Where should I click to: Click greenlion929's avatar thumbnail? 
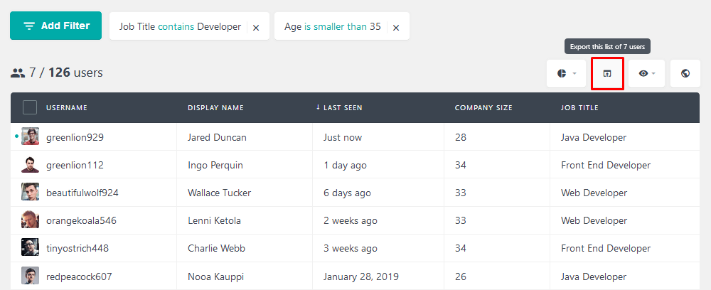tap(30, 136)
